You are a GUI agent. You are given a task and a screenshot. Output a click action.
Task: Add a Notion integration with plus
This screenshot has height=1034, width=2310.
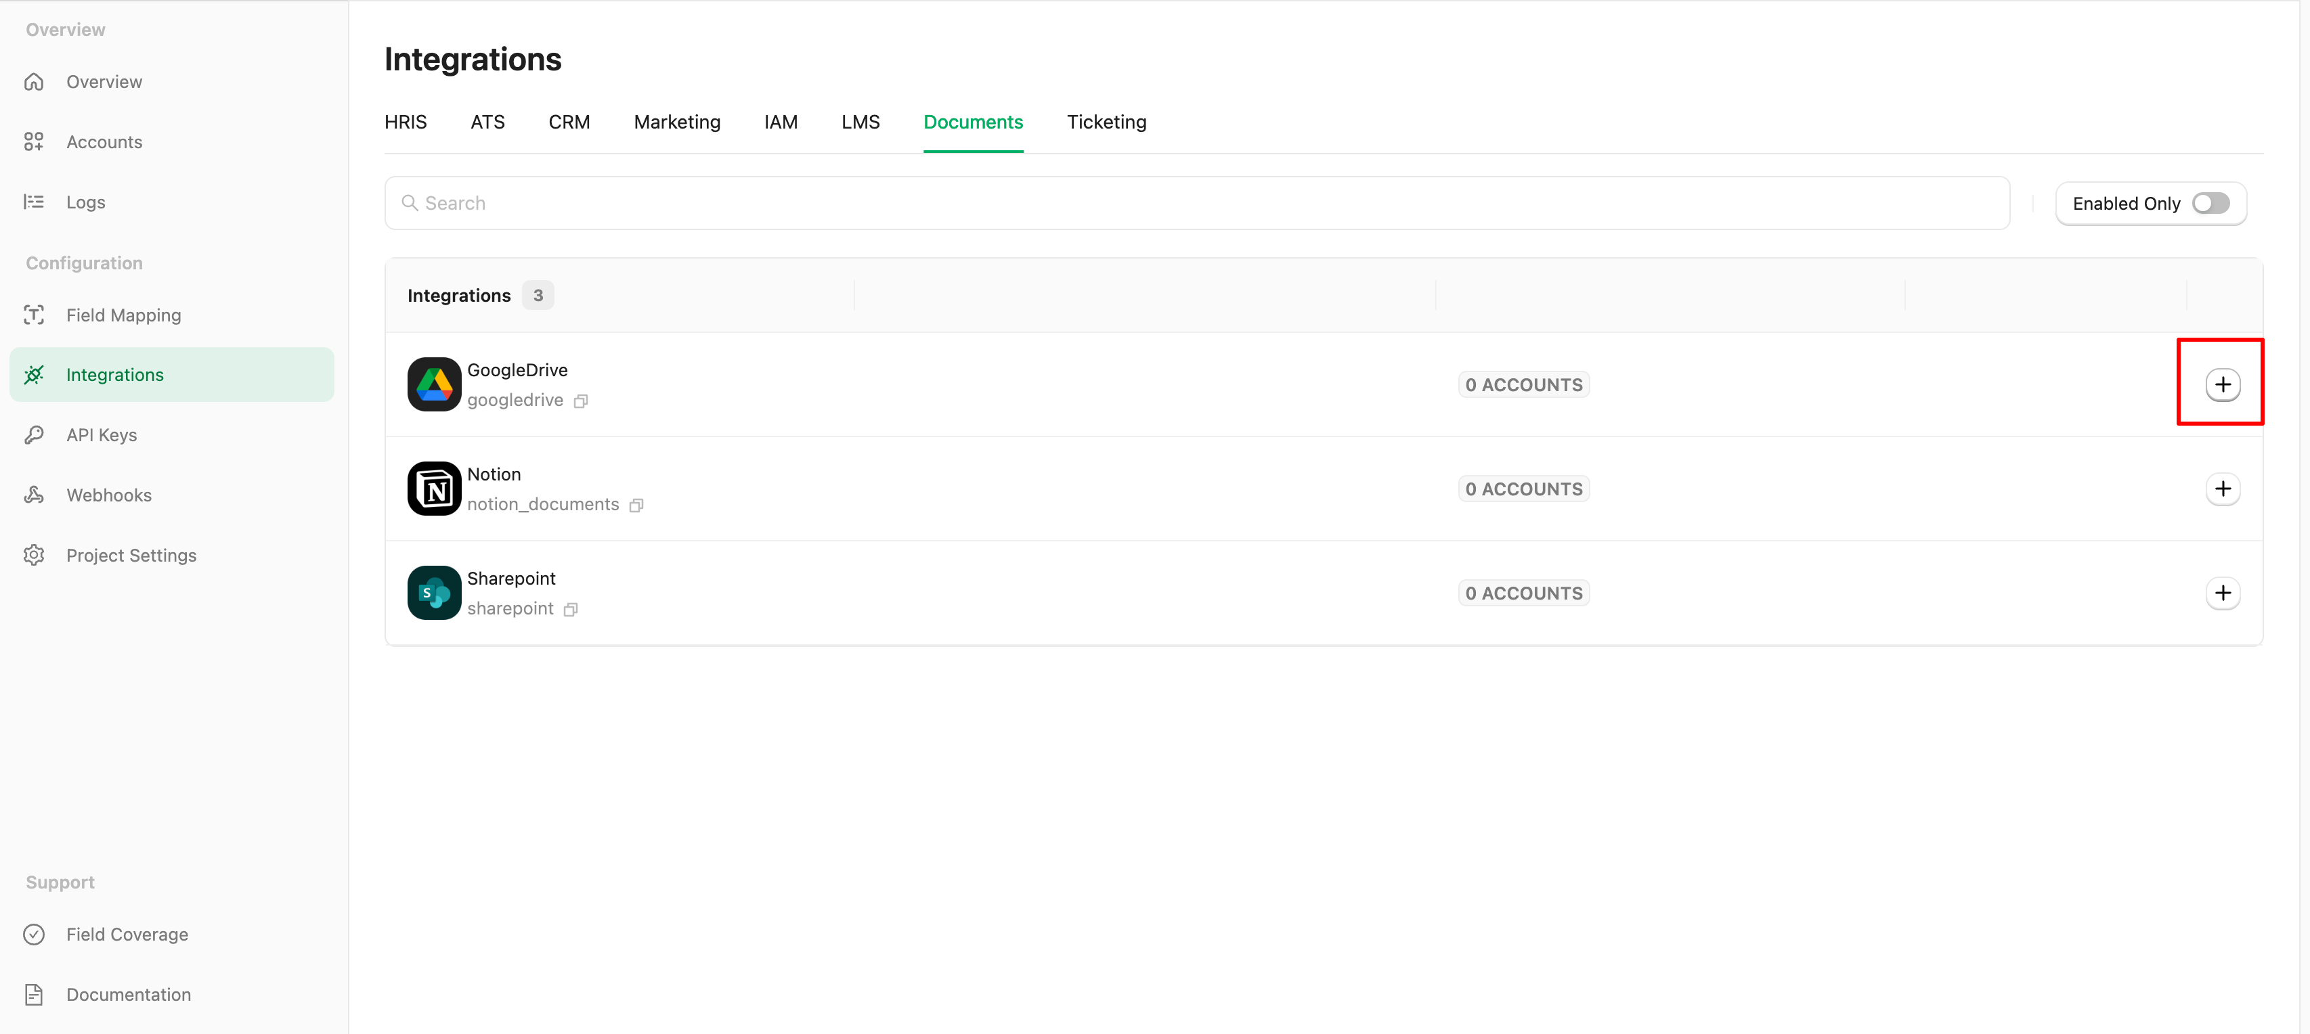click(x=2222, y=489)
